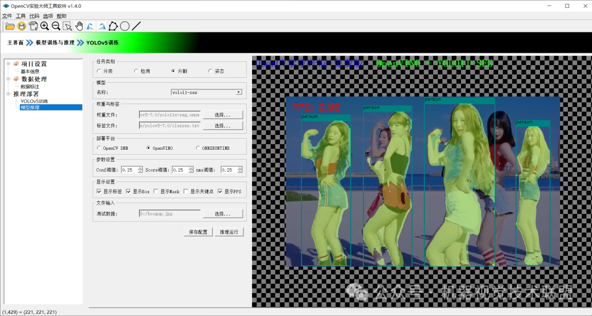
Task: Select the zoom out magnifier
Action: coord(56,26)
